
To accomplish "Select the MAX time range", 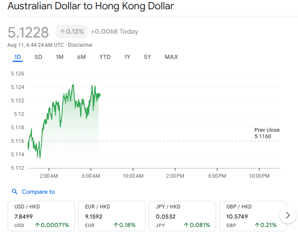I will point(171,57).
